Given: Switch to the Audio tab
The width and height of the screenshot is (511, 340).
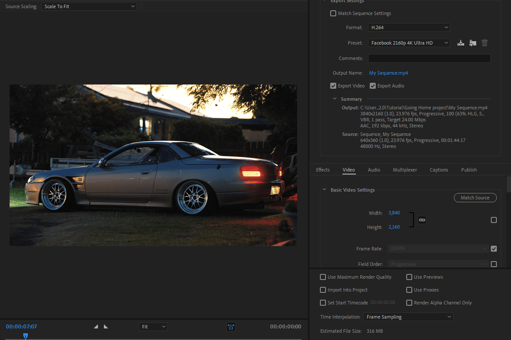Looking at the screenshot, I should (374, 170).
